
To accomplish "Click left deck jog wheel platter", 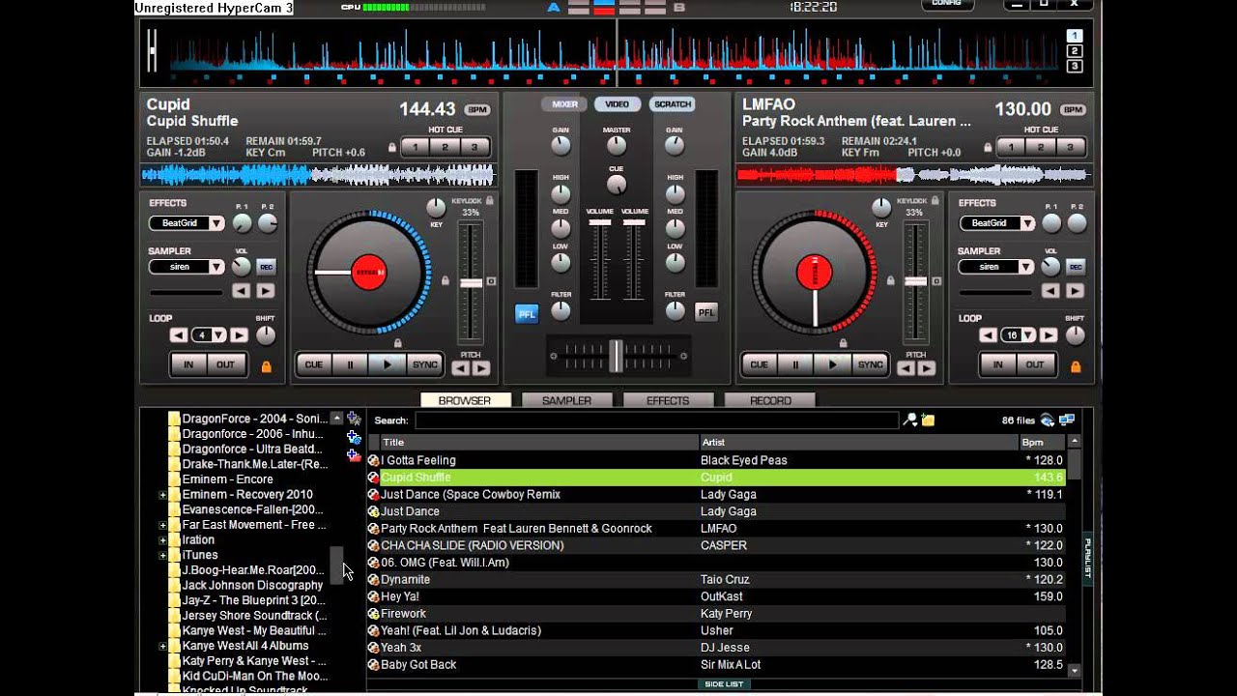I will pyautogui.click(x=368, y=273).
